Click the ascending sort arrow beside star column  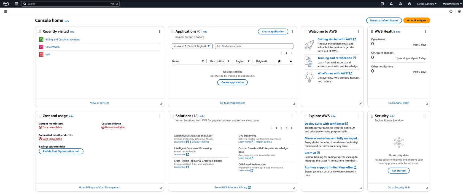291,61
